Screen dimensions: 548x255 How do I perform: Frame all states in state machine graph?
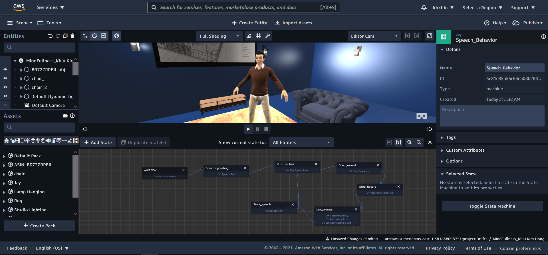(398, 142)
